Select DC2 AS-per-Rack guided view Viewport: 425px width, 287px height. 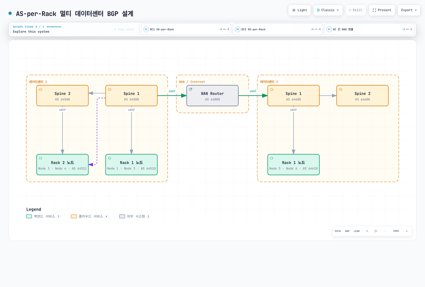point(278,29)
